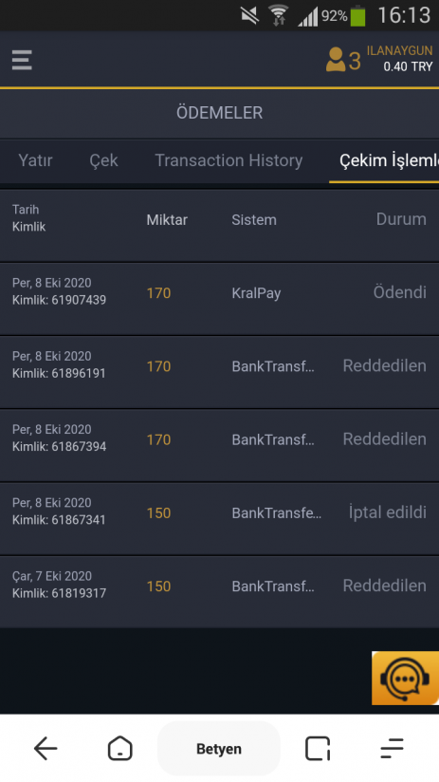The image size is (439, 782).
Task: Switch to the Çek tab
Action: [103, 160]
